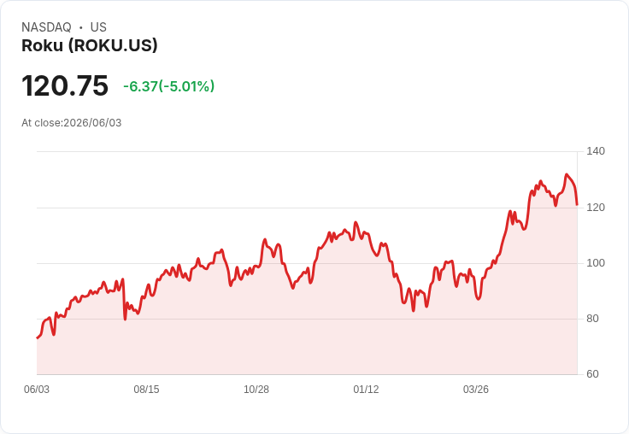This screenshot has width=629, height=434.
Task: Click the Roku (ROKU.US) stock title
Action: click(x=90, y=45)
